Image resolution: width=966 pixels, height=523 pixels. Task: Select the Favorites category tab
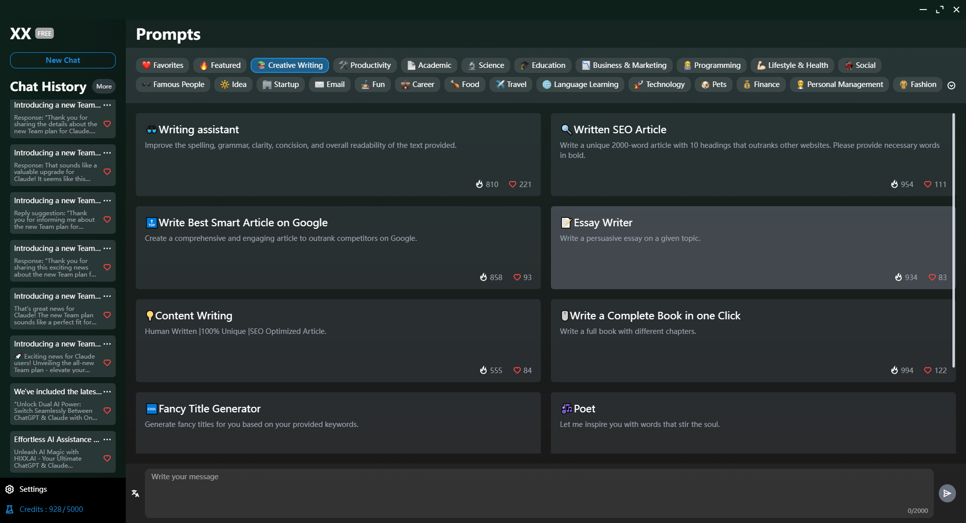(x=163, y=65)
